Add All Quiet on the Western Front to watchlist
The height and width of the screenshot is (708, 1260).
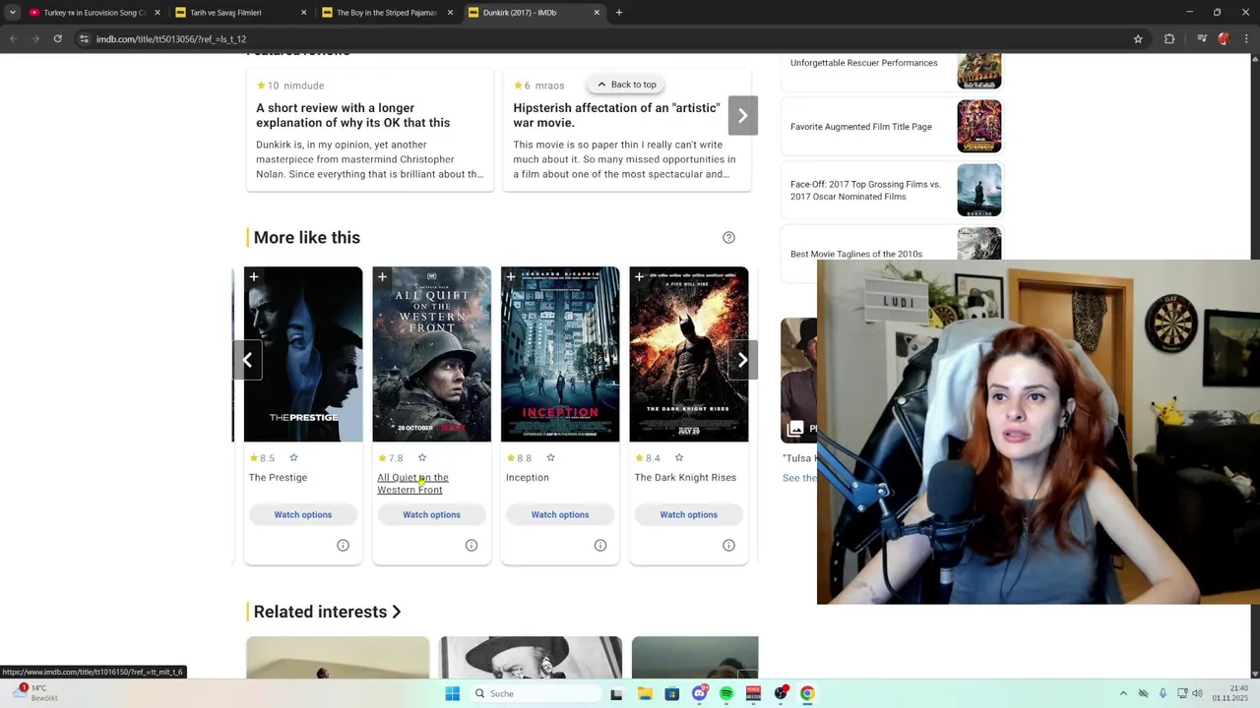coord(382,278)
